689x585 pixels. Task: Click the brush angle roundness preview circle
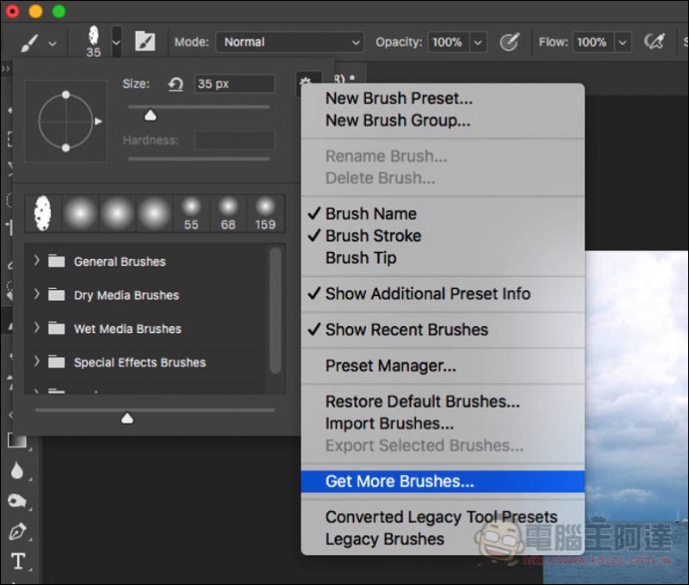66,121
